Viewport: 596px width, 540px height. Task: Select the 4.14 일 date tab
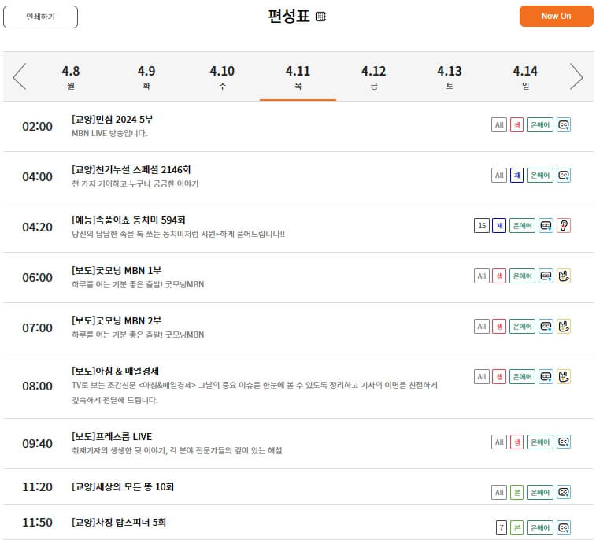[x=525, y=76]
